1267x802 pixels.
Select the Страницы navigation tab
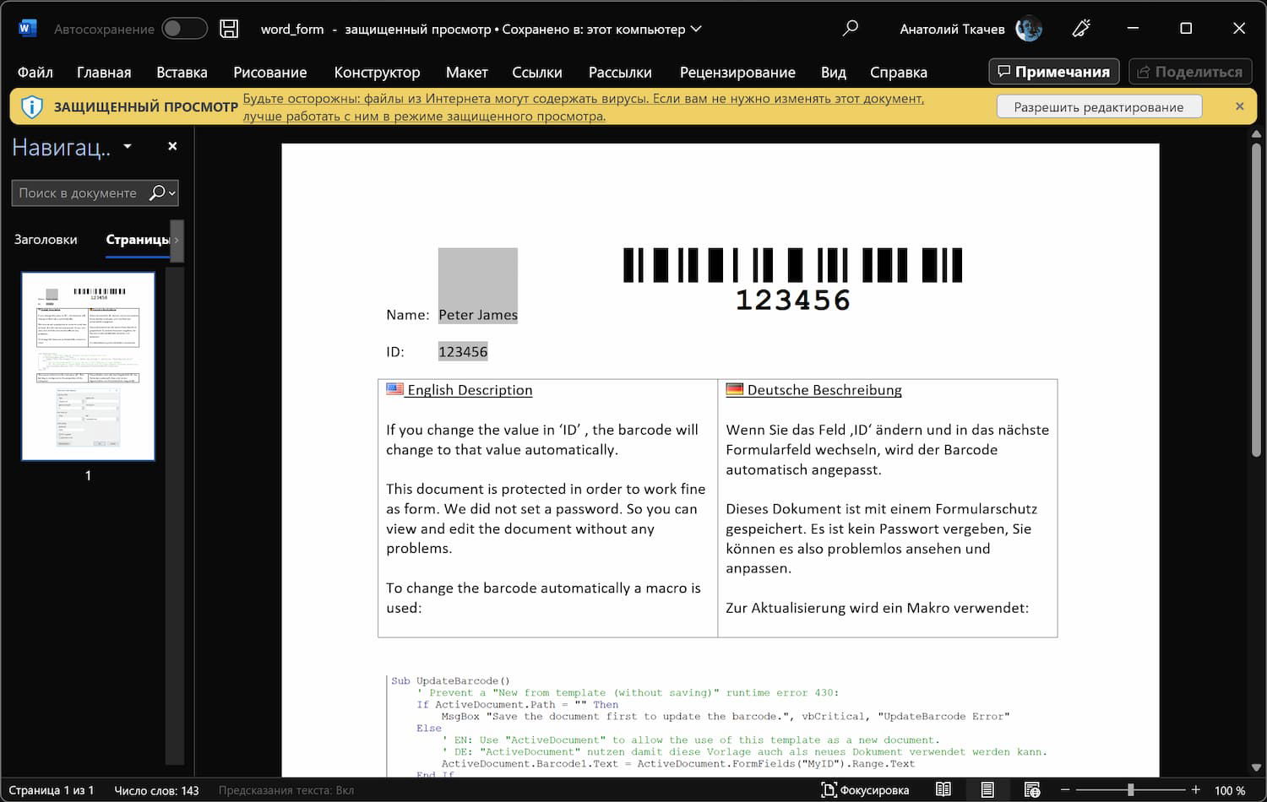138,240
